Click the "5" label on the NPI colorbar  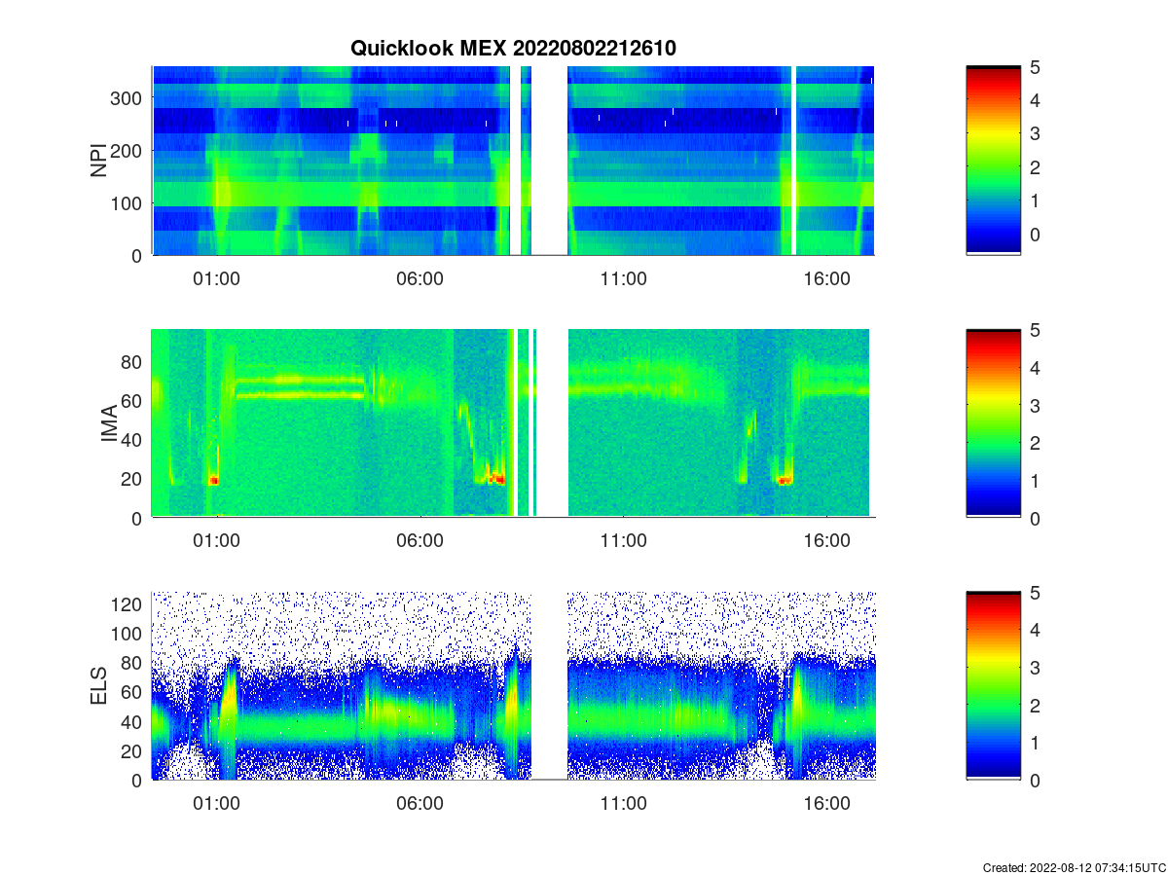(x=1035, y=66)
